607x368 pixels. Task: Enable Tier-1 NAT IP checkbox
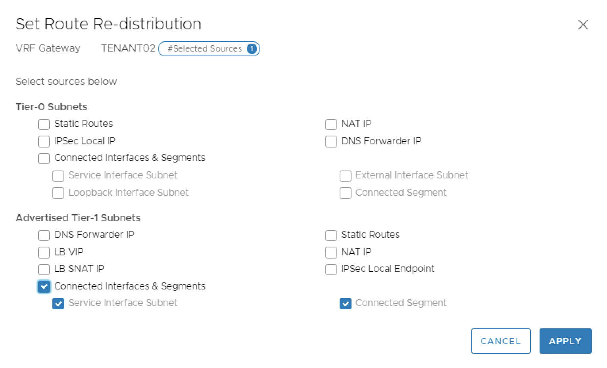(331, 253)
